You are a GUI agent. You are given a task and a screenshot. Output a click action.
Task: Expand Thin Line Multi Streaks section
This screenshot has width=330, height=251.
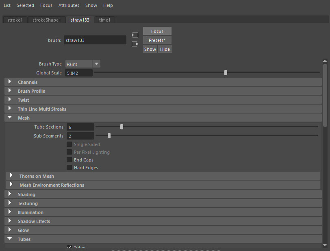(x=163, y=109)
